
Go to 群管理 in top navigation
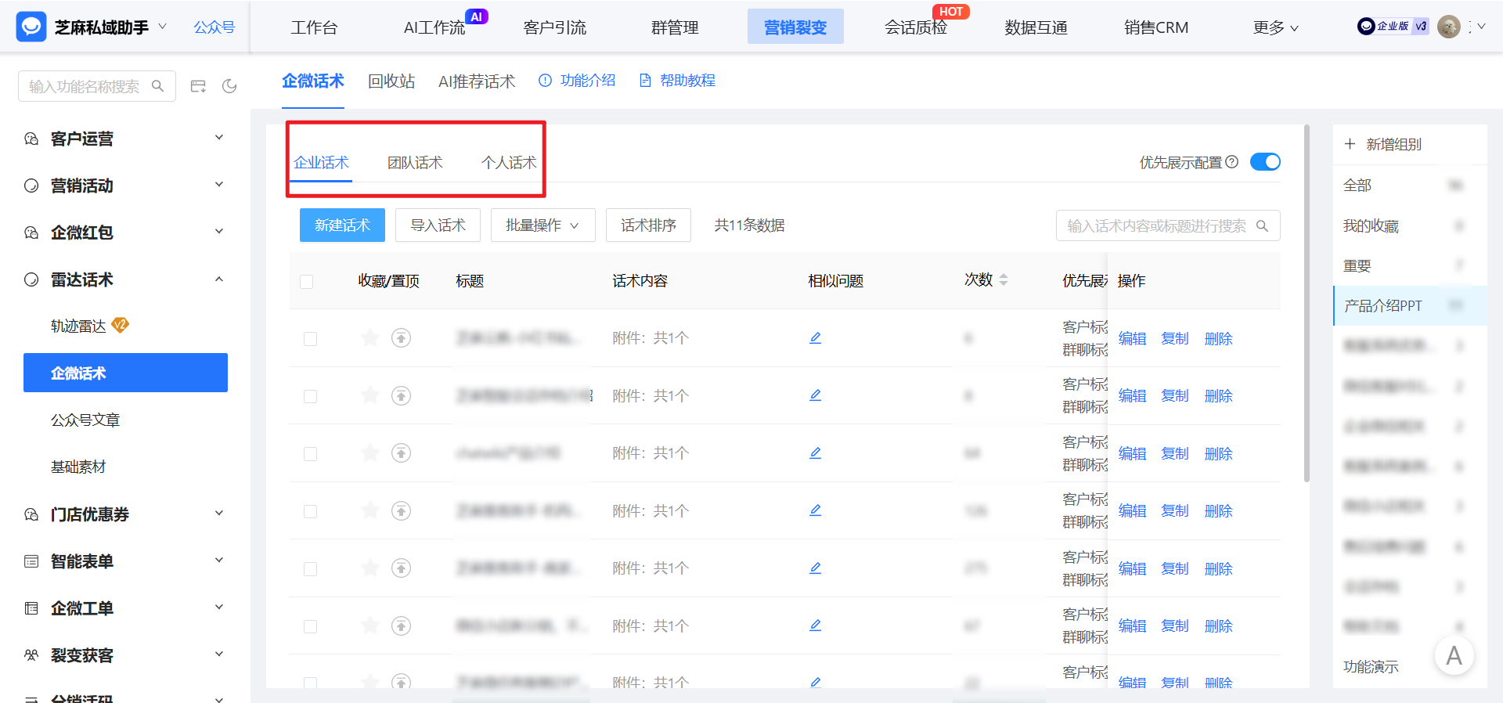click(x=675, y=27)
